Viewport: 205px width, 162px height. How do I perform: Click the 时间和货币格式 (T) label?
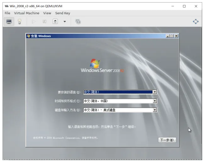pos(68,101)
